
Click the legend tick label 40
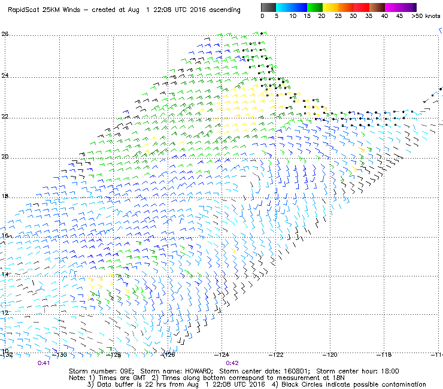tap(384, 16)
